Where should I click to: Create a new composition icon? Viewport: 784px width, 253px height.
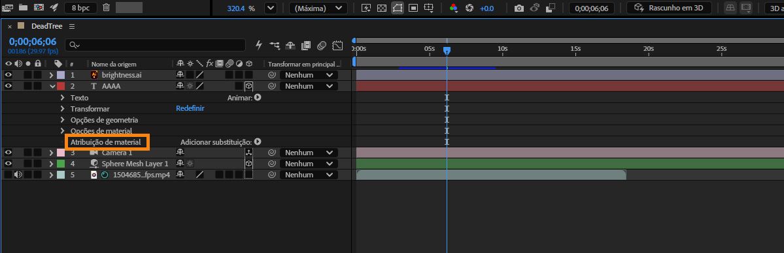(39, 7)
